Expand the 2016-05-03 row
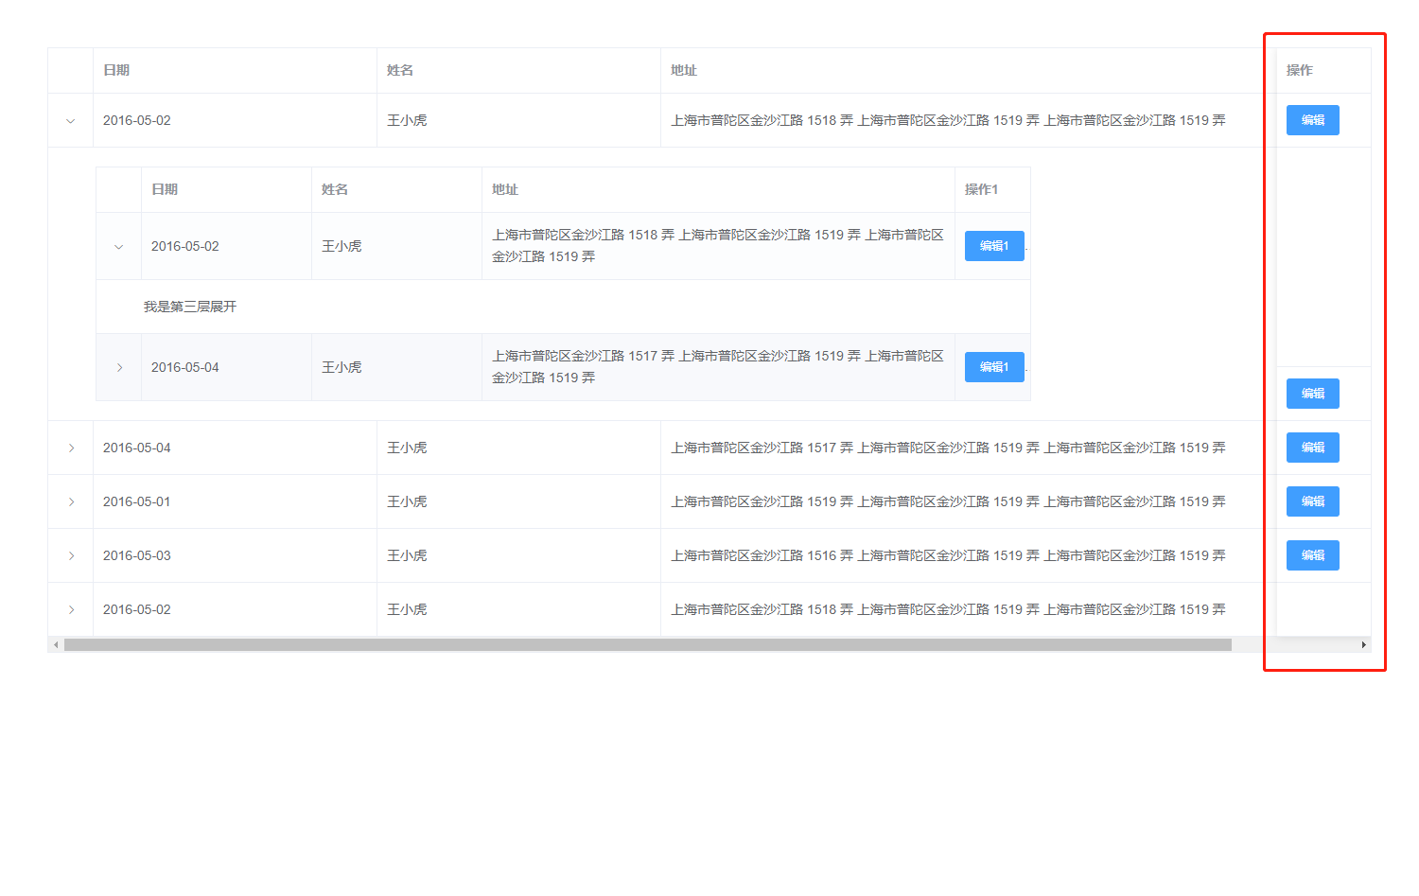The height and width of the screenshot is (896, 1419). (x=70, y=554)
